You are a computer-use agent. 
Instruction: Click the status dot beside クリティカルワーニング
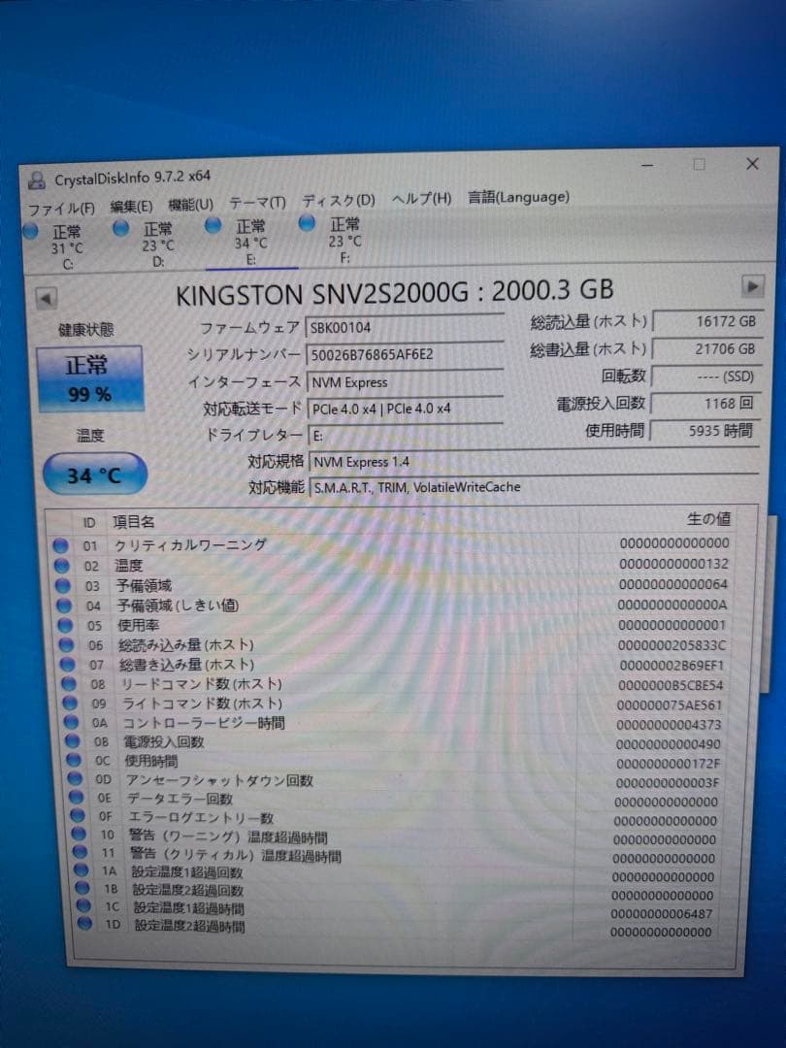[64, 544]
